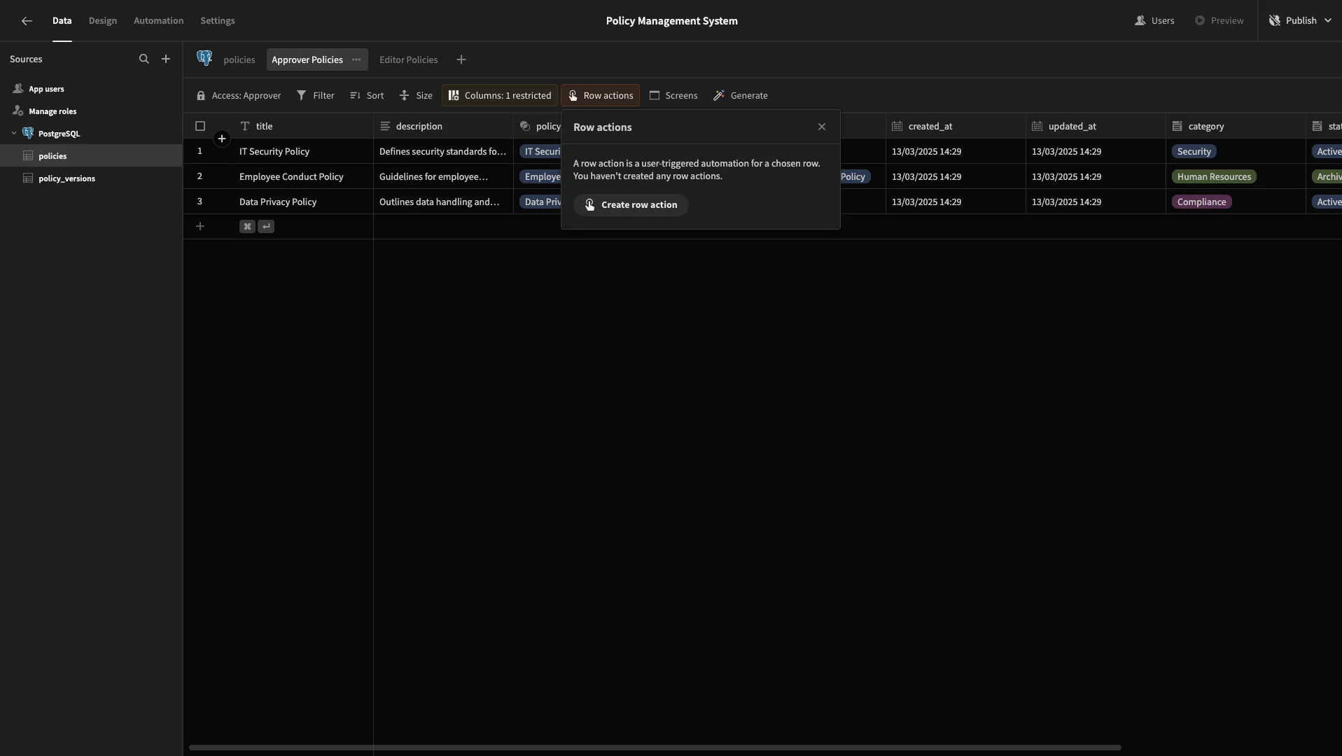Add a new row with bottom plus icon
Image resolution: width=1342 pixels, height=756 pixels.
[200, 226]
